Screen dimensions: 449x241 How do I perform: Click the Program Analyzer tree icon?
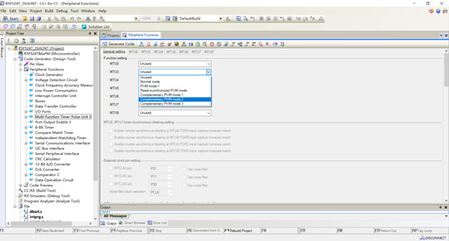(20, 201)
